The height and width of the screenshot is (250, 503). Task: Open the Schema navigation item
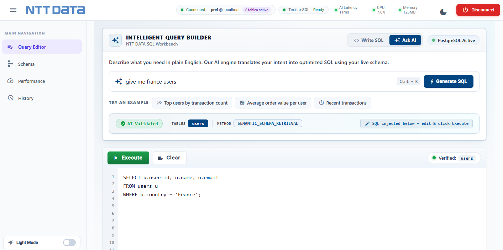[x=42, y=64]
